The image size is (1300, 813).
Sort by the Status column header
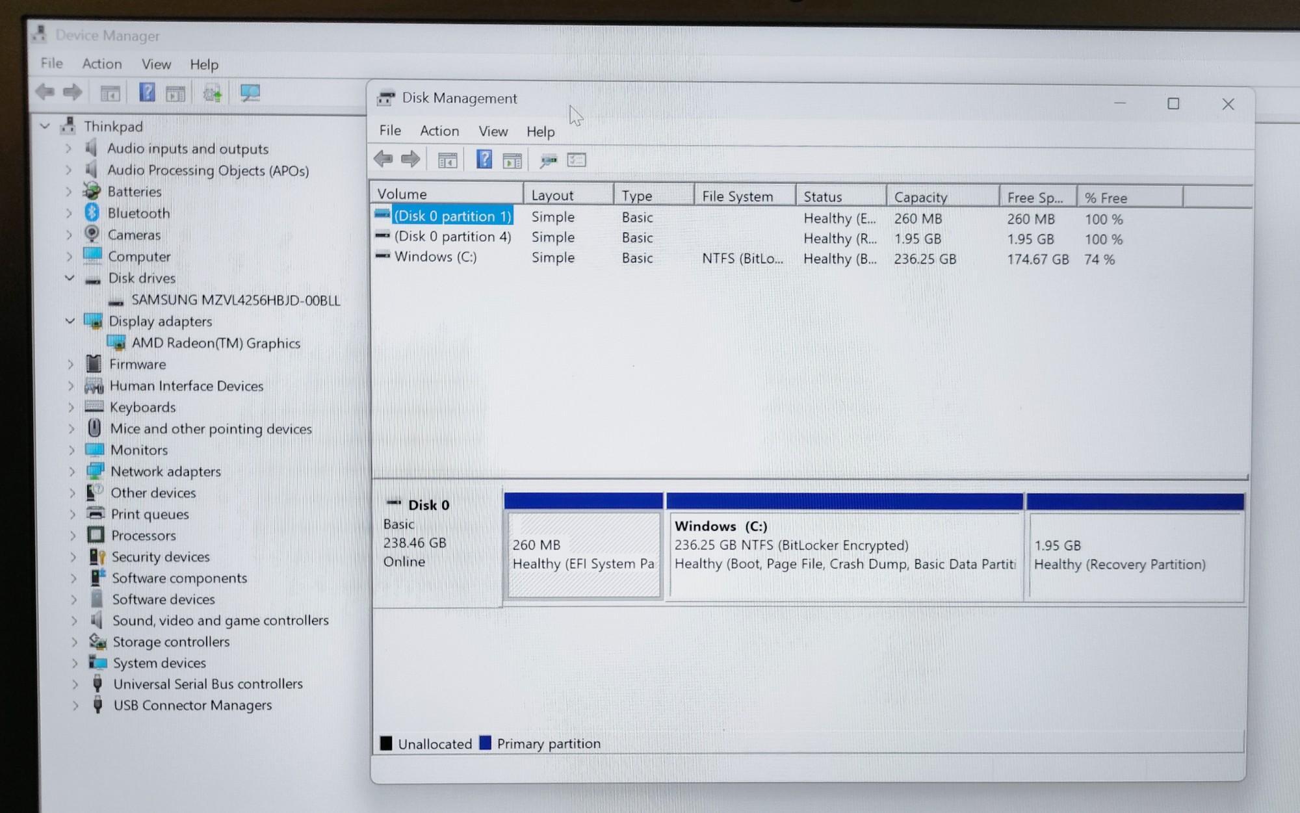tap(841, 196)
